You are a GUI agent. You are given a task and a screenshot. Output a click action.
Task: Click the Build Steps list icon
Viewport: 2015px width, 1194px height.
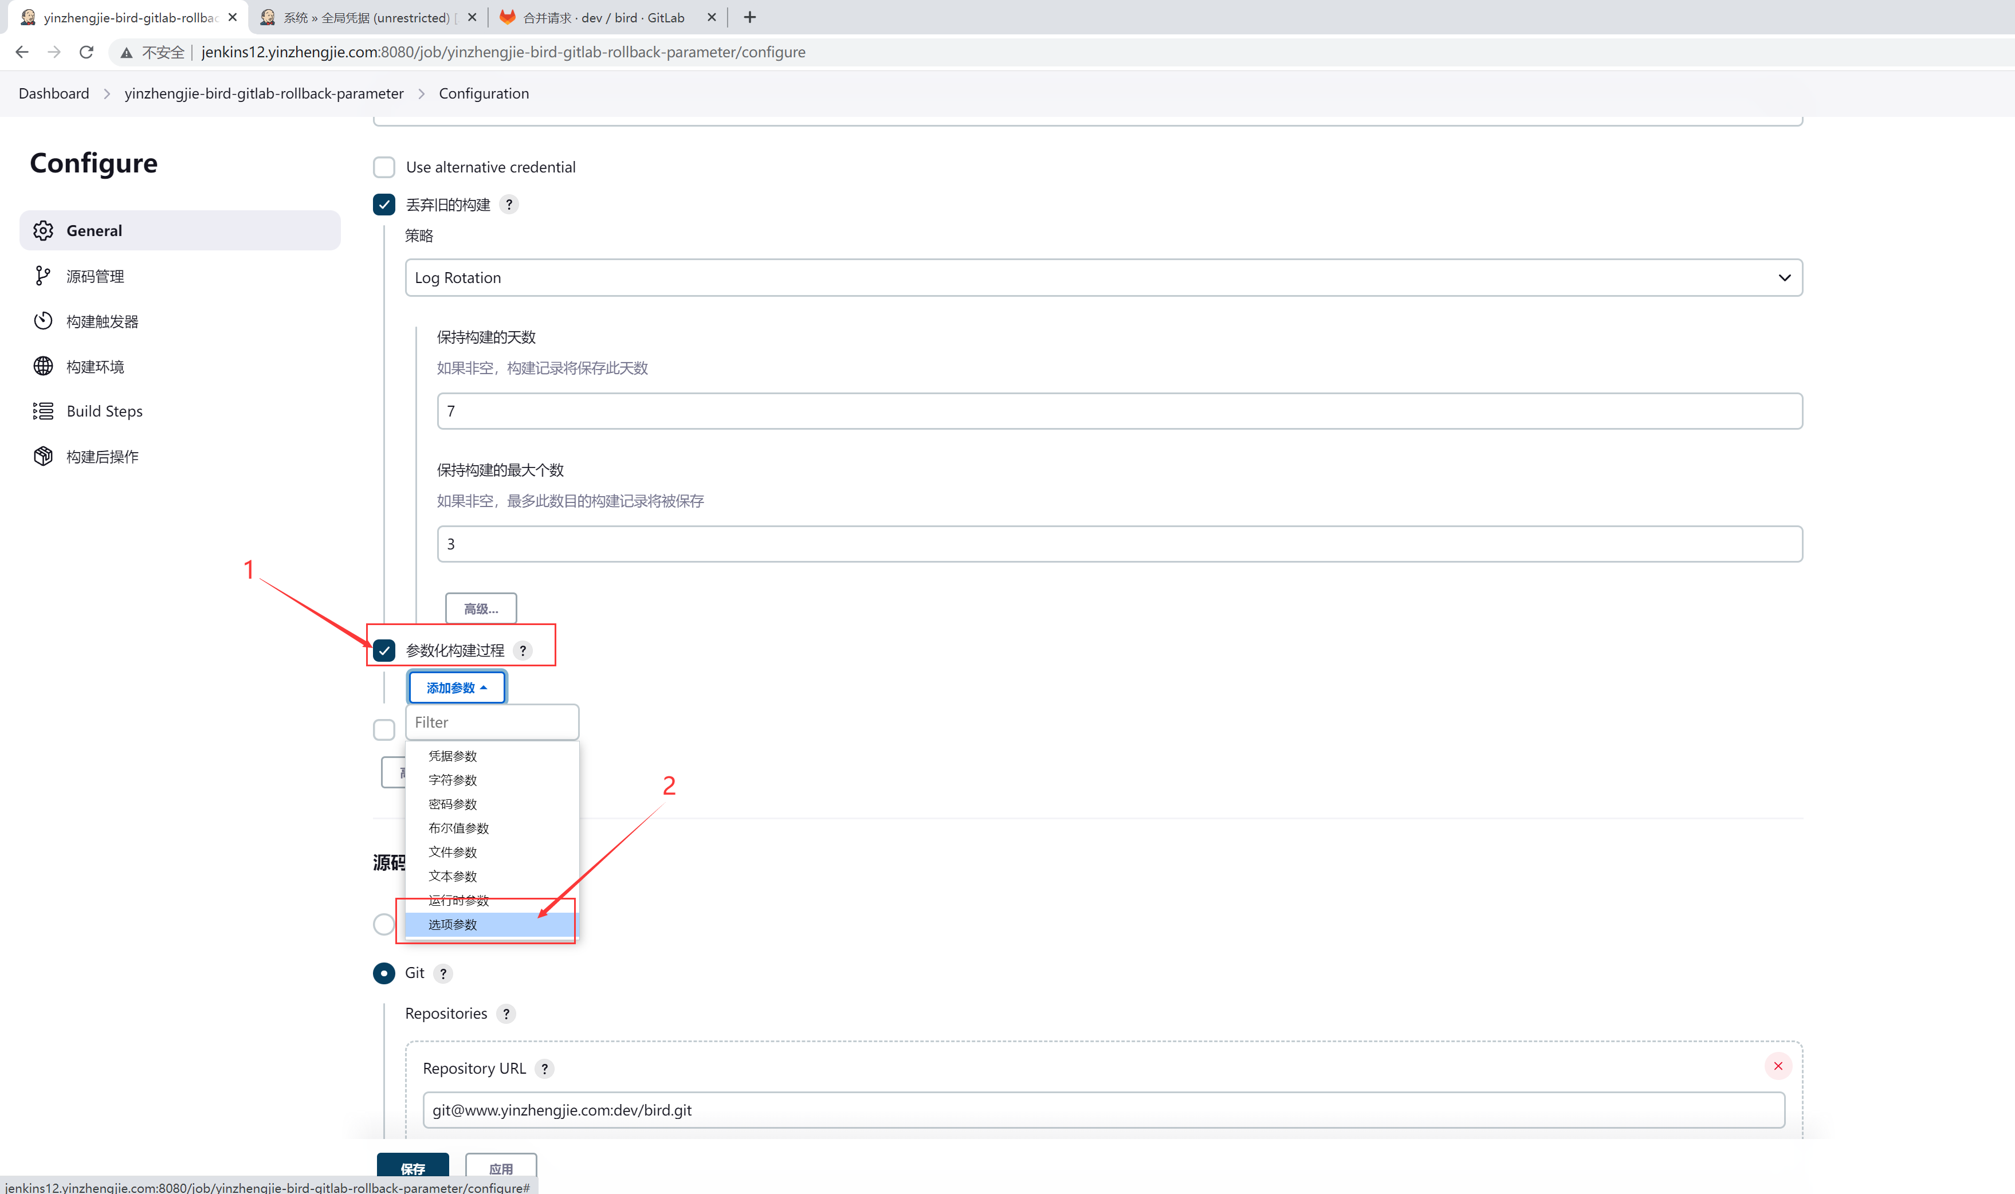44,411
